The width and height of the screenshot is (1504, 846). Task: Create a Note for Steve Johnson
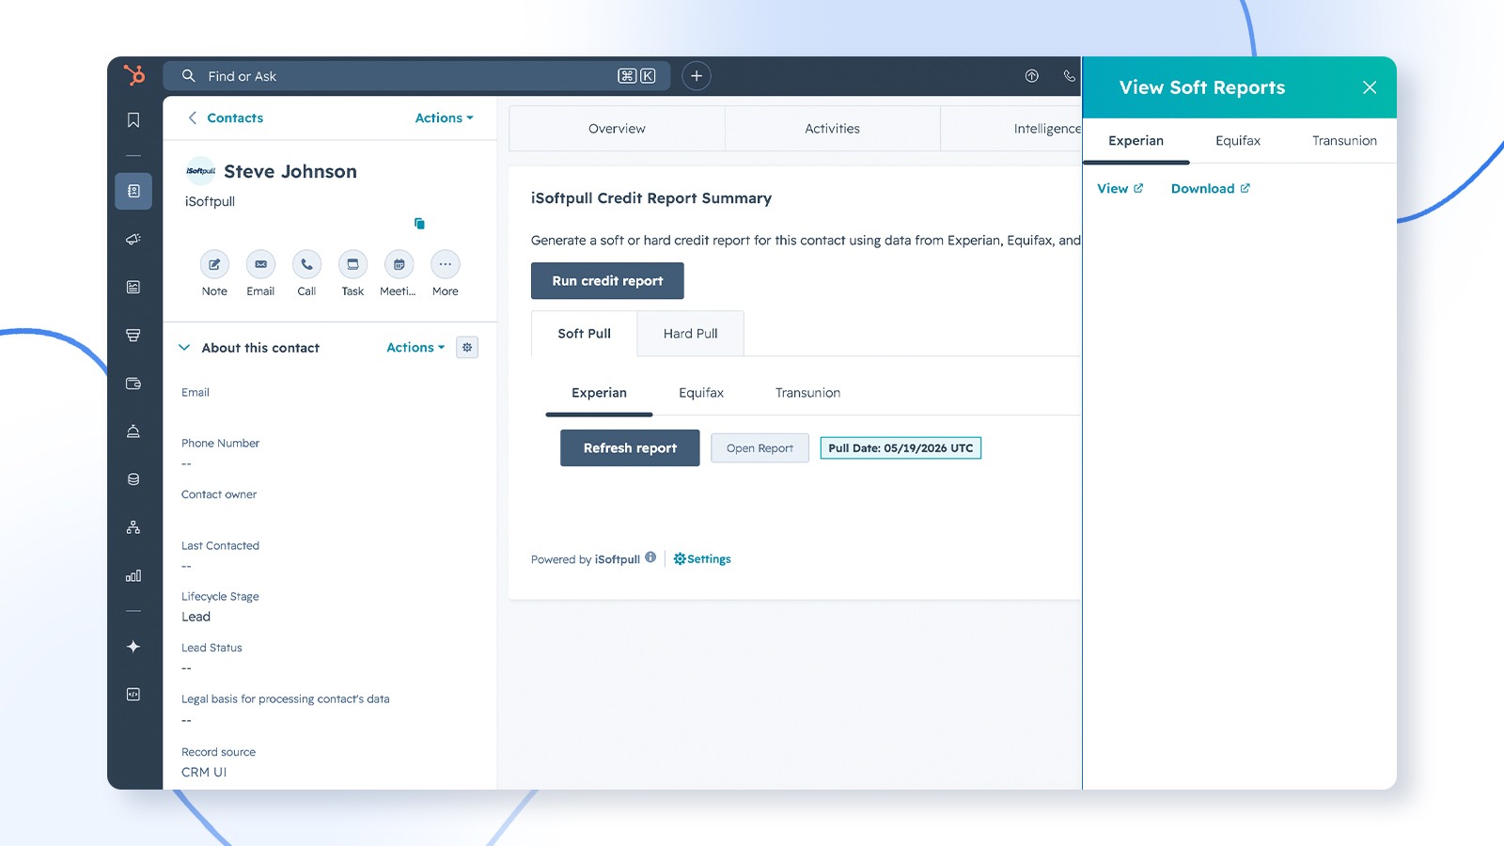pos(214,264)
